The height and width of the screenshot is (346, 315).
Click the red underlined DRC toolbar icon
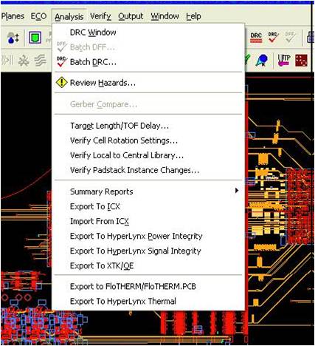256,38
